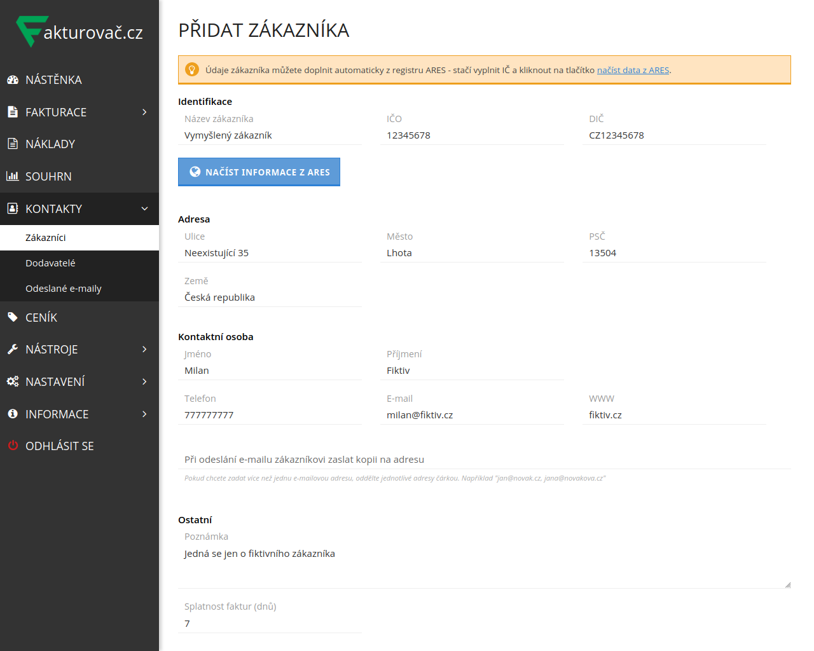
Task: Click the lightbulb hint icon in banner
Action: (191, 70)
